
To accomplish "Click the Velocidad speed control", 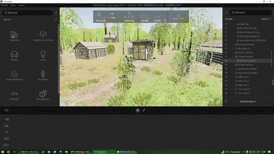I will pyautogui.click(x=157, y=18).
